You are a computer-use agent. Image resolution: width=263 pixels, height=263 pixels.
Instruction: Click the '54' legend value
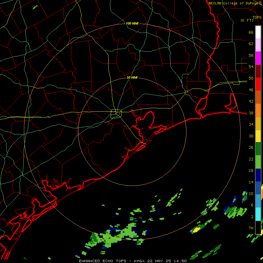click(251, 67)
